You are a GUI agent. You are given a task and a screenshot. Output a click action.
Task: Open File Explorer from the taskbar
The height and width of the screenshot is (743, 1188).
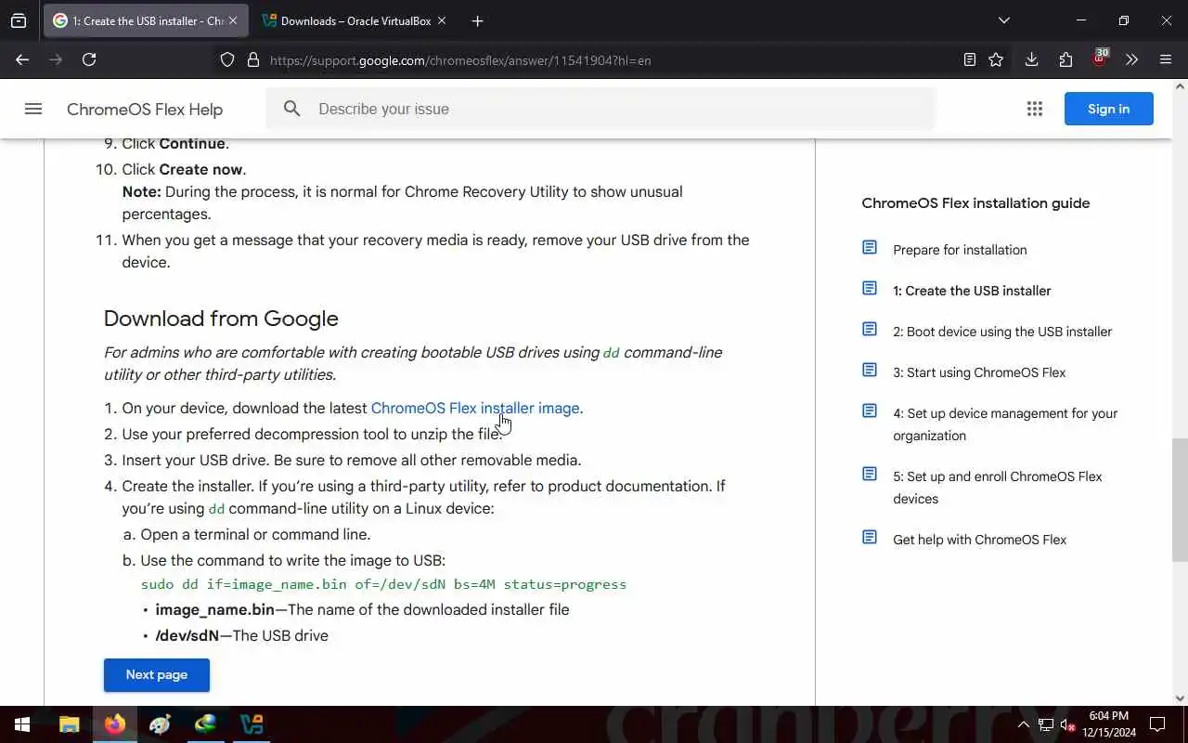coord(70,724)
